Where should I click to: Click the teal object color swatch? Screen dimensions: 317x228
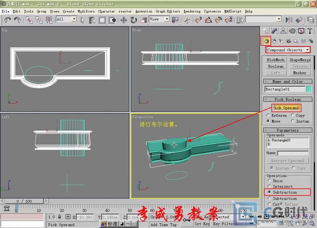pyautogui.click(x=309, y=89)
